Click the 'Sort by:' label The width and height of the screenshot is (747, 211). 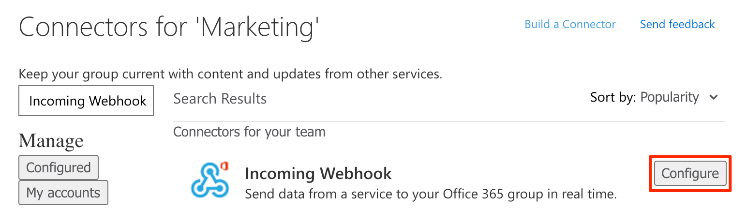613,97
